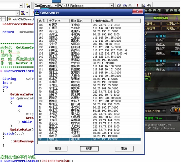
Task: Choose 山东区 in the launcher's 网通区 list
Action: pyautogui.click(x=160, y=69)
